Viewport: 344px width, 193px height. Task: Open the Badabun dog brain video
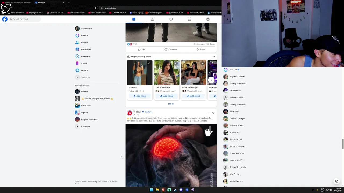tap(171, 155)
